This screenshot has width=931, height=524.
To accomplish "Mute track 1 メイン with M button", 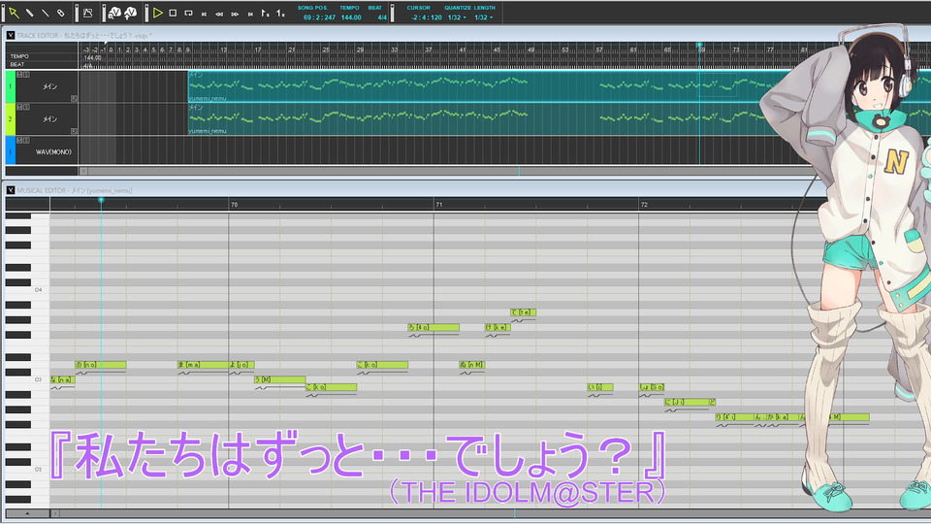I will tap(19, 75).
